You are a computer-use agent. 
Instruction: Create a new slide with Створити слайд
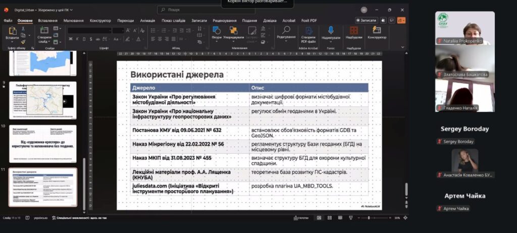(x=44, y=32)
